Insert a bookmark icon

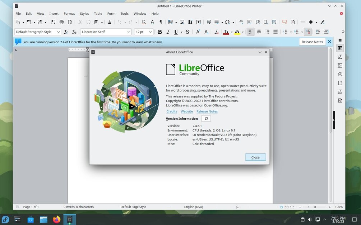(266, 22)
